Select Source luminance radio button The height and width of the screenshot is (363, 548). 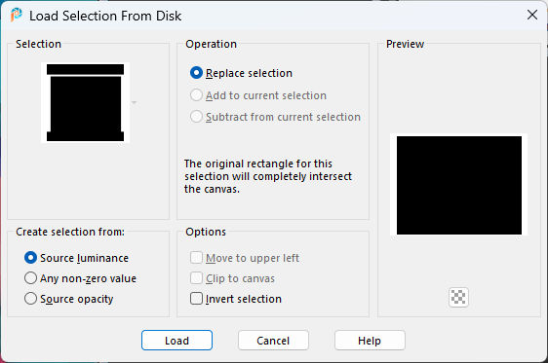(30, 258)
